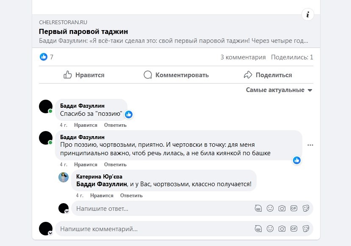This screenshot has height=246, width=351.
Task: Click the info icon on link preview
Action: (308, 14)
